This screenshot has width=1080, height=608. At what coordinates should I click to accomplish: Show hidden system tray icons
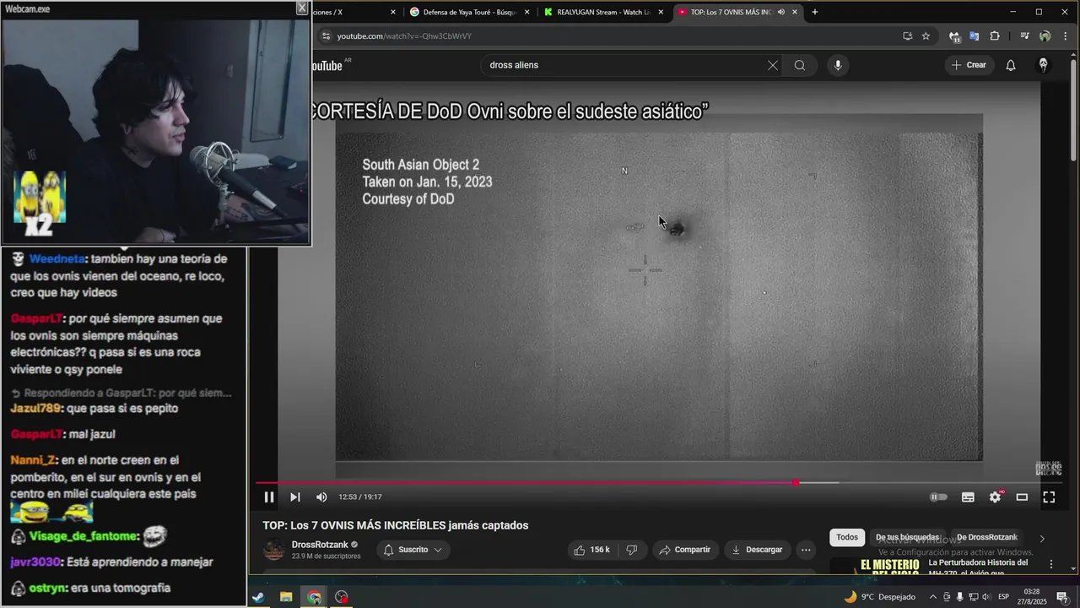932,597
